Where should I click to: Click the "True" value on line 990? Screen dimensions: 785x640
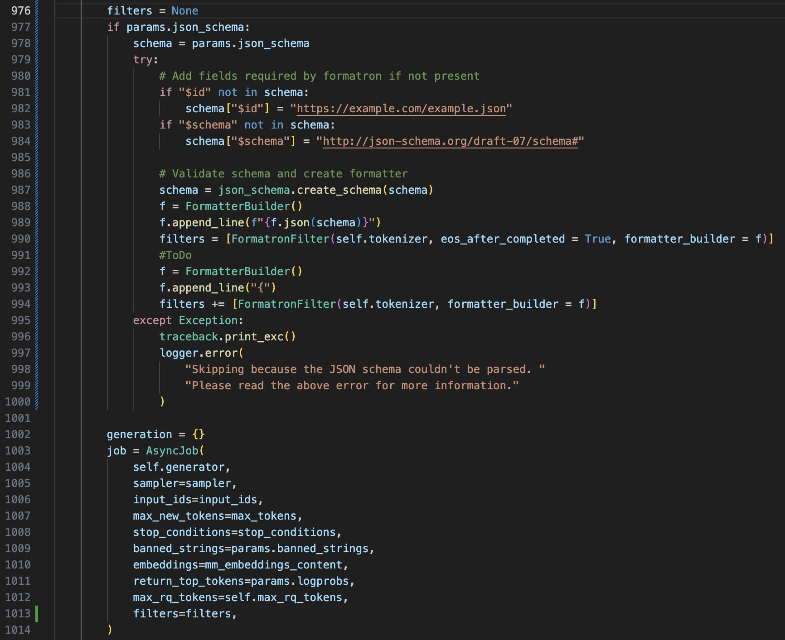coord(598,239)
